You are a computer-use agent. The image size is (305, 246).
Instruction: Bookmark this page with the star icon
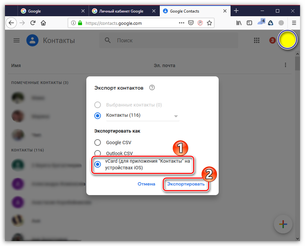coord(209,23)
